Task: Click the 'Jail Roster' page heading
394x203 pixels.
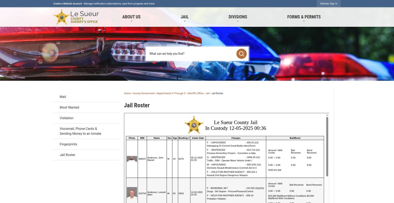Action: pos(137,105)
